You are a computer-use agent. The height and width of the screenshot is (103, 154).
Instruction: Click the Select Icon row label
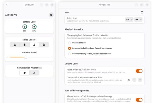(72, 18)
